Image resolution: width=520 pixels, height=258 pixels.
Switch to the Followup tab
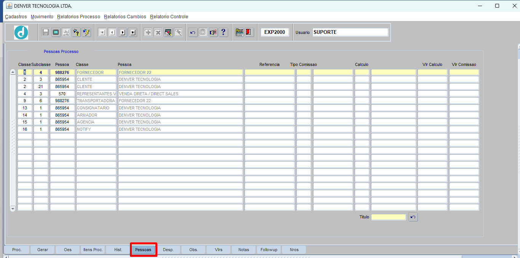click(269, 250)
